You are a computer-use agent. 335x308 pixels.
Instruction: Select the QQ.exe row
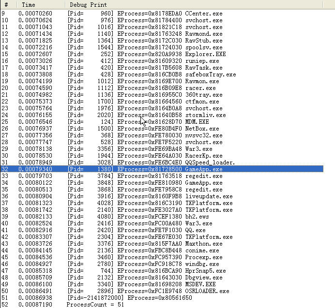[162, 230]
